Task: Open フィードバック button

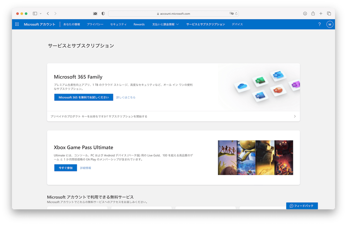Action: 302,206
